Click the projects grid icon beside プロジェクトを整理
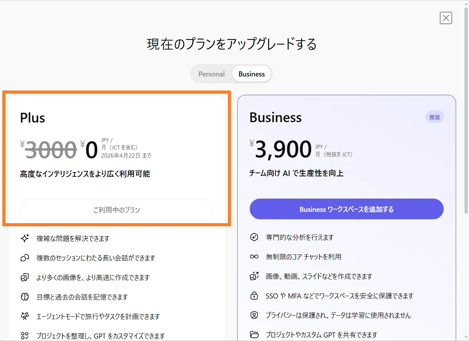Viewport: 469px width, 341px height. pyautogui.click(x=25, y=336)
